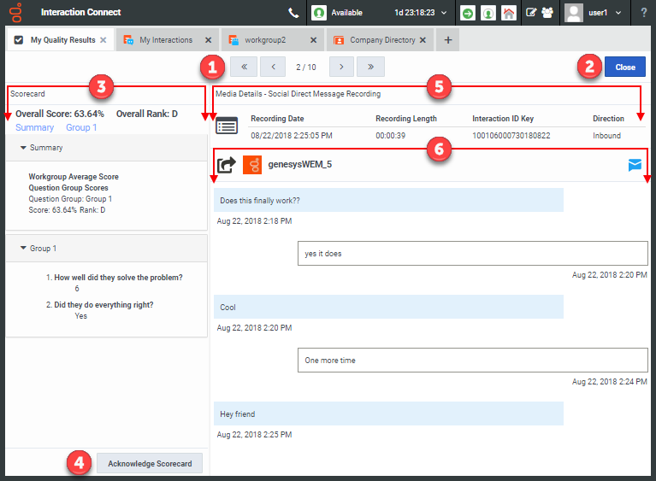Collapse the Summary section
The image size is (656, 481).
click(x=23, y=148)
